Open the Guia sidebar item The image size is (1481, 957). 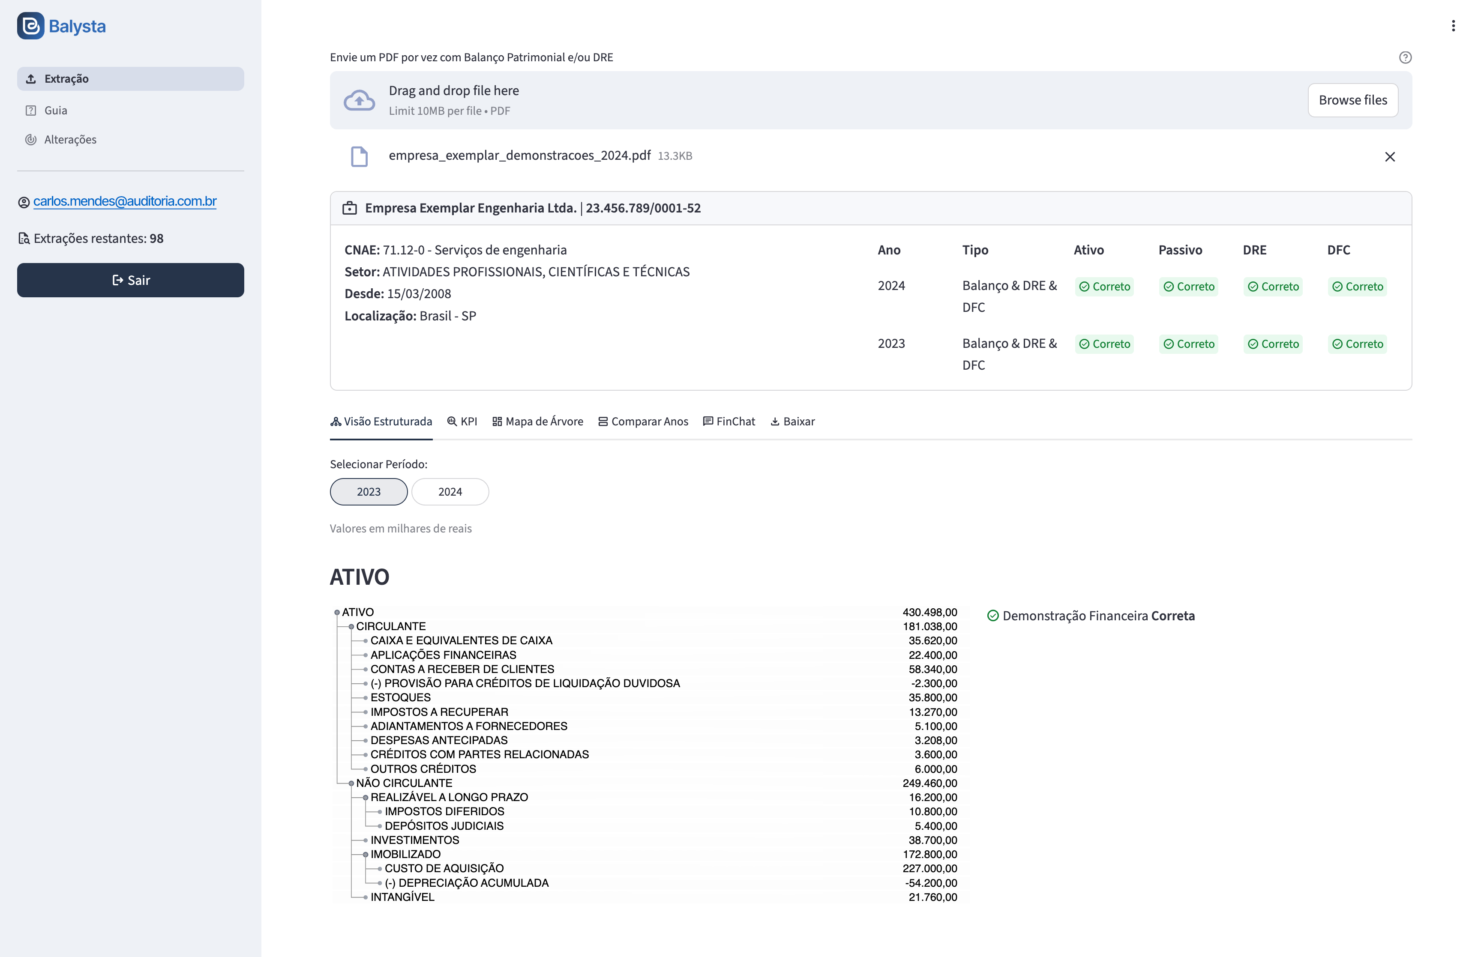[x=131, y=110]
